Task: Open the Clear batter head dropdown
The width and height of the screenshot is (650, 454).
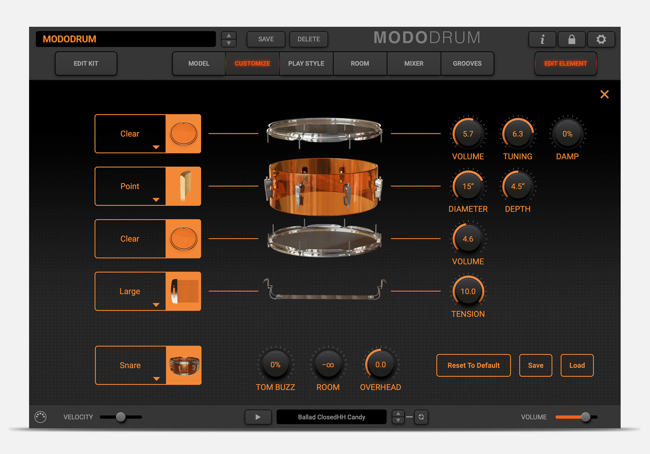Action: pos(156,147)
